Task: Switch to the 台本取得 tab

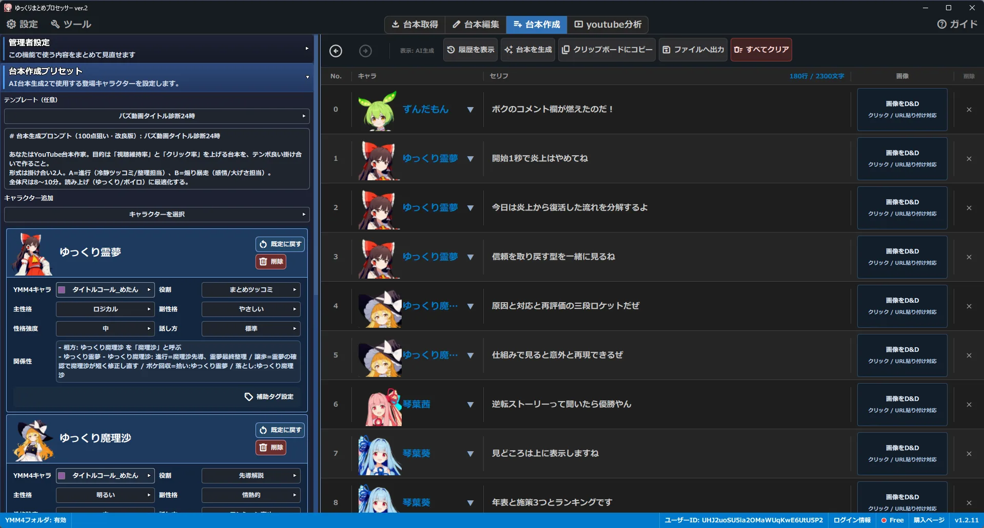Action: (x=415, y=25)
